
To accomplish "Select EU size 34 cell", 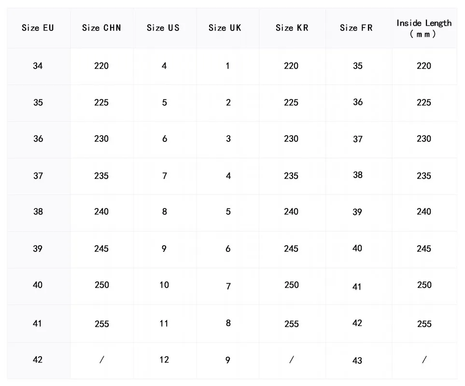I will (x=38, y=66).
